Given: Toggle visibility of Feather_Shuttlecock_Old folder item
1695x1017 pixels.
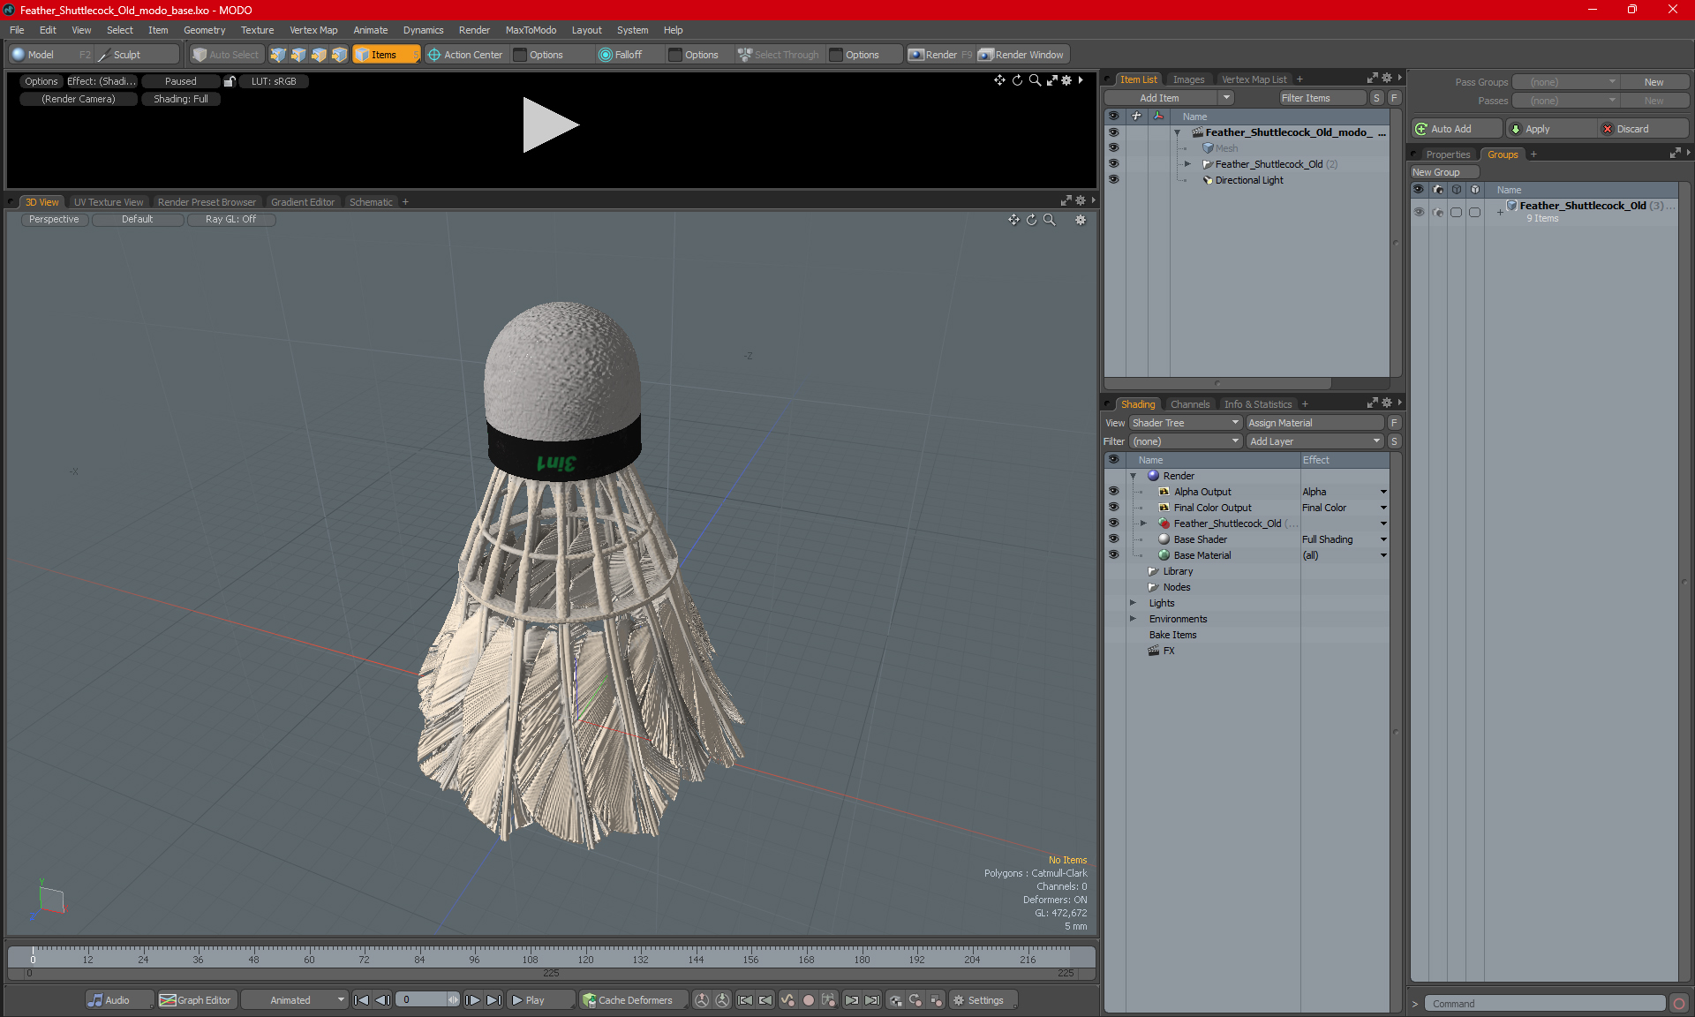Looking at the screenshot, I should pos(1114,164).
